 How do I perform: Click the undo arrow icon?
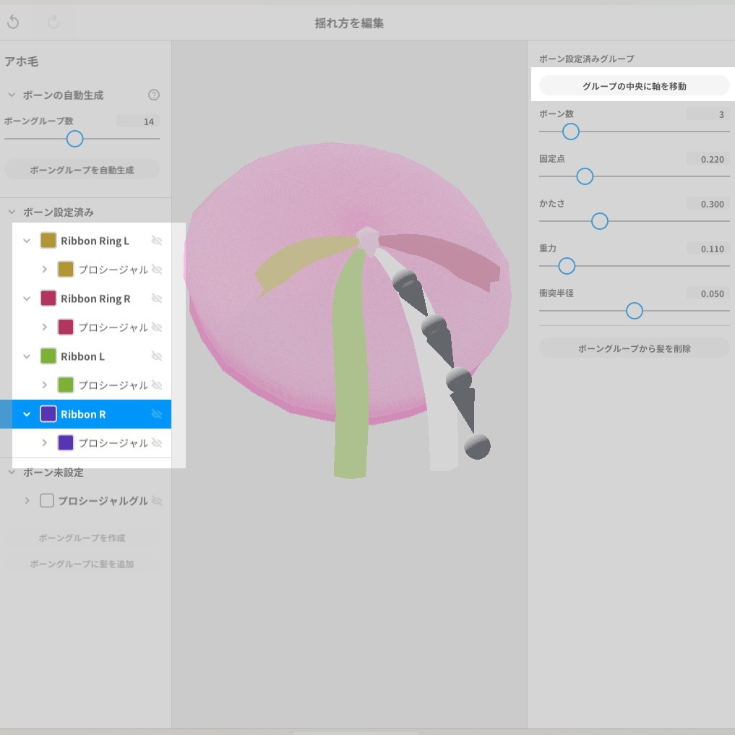pos(13,22)
